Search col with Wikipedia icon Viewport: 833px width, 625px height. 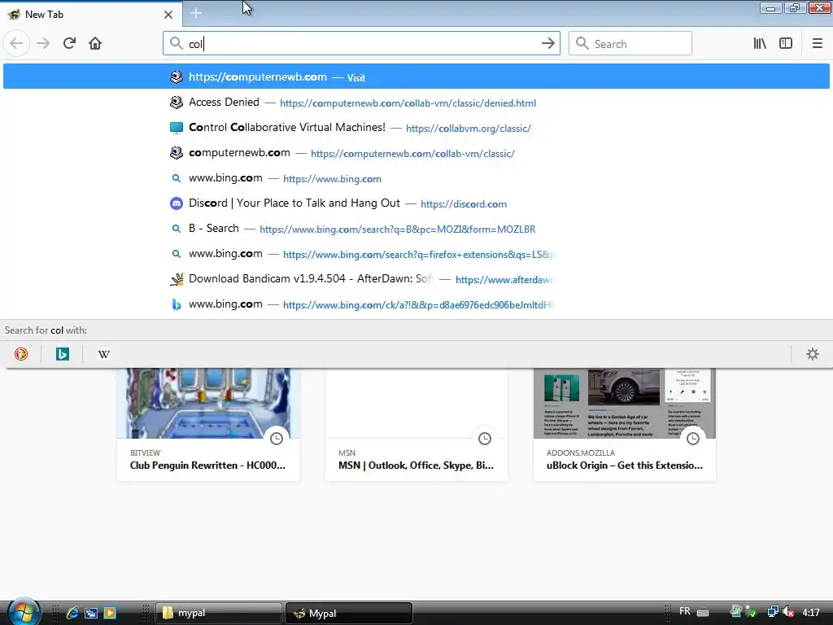coord(104,354)
